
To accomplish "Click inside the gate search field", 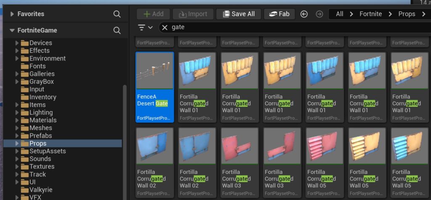I will [274, 27].
